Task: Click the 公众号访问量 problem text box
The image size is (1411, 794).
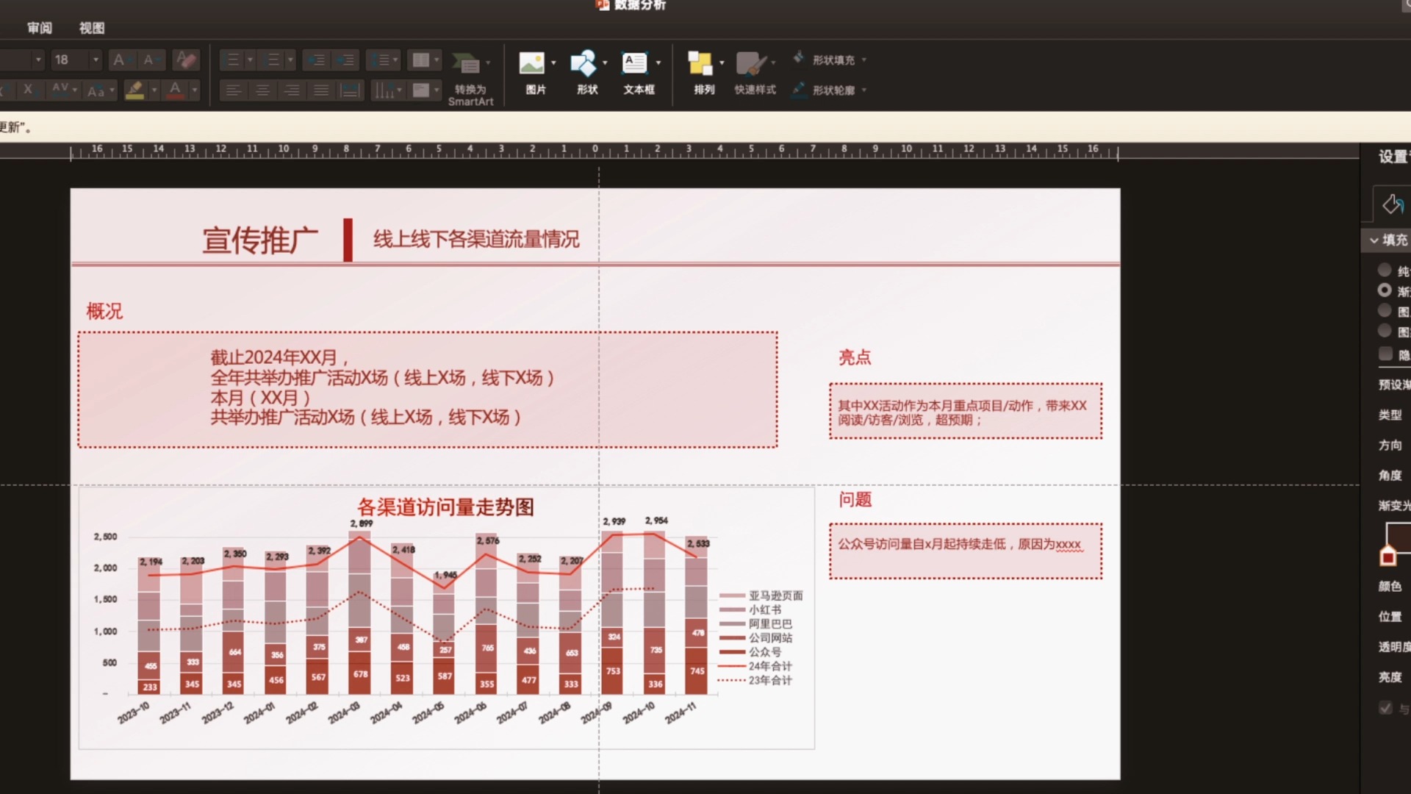Action: 966,551
